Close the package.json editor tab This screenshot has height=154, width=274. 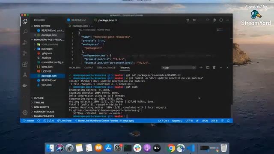(116, 20)
